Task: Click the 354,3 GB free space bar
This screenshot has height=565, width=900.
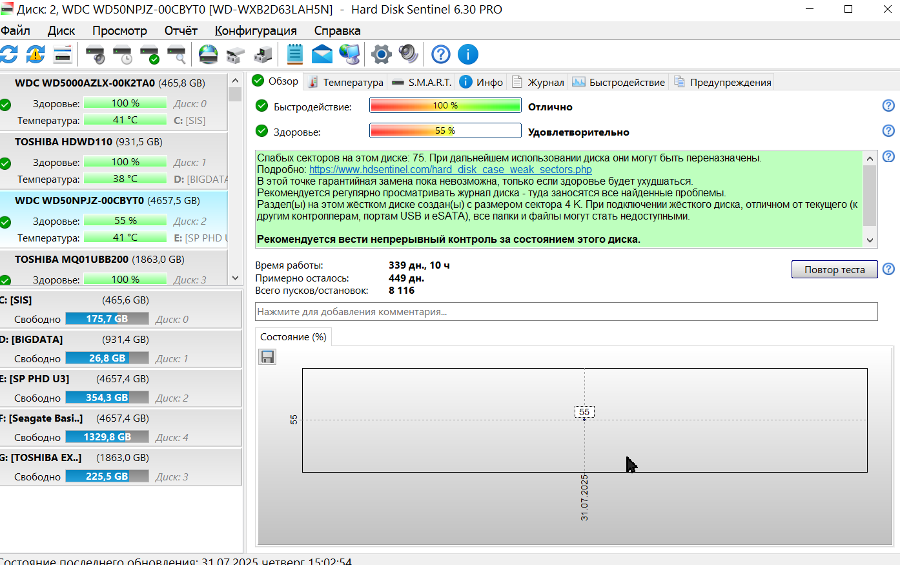Action: click(107, 397)
